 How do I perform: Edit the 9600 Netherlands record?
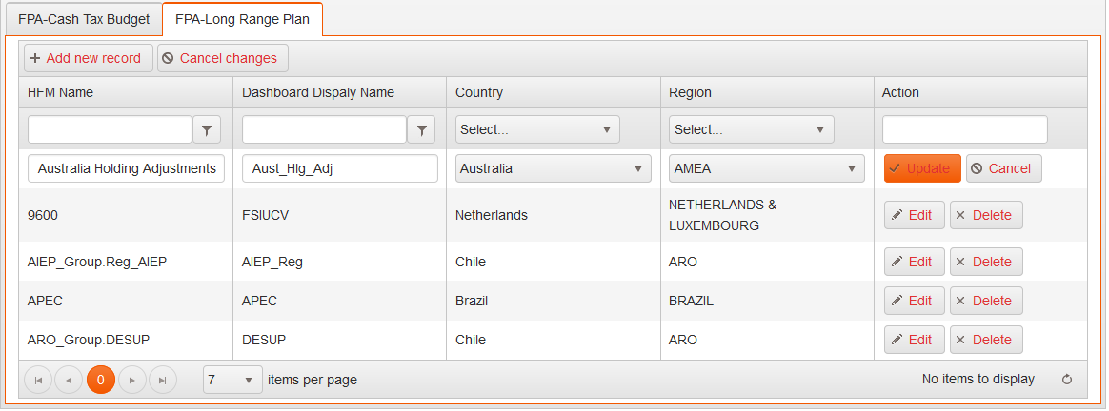pos(914,215)
